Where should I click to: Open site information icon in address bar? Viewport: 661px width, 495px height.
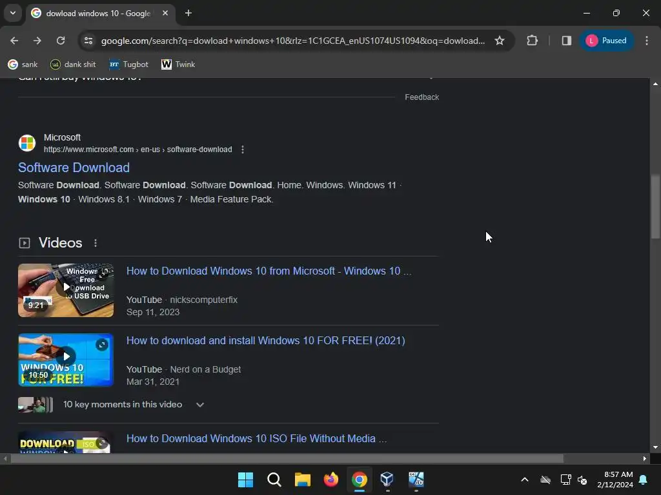pos(88,41)
